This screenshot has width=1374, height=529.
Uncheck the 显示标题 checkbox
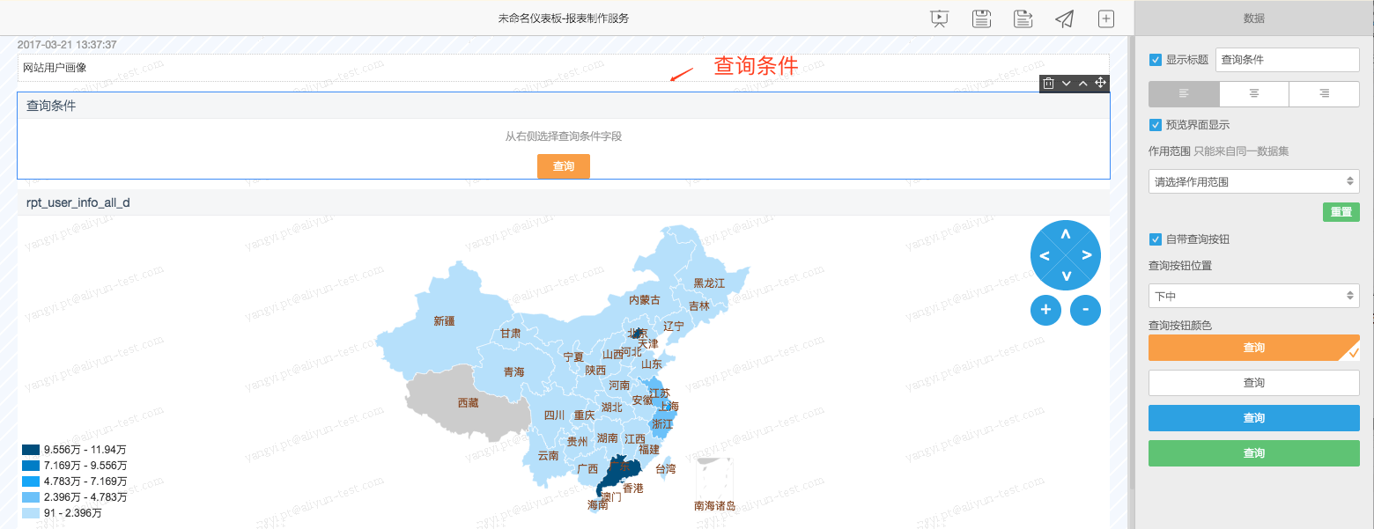click(x=1155, y=60)
